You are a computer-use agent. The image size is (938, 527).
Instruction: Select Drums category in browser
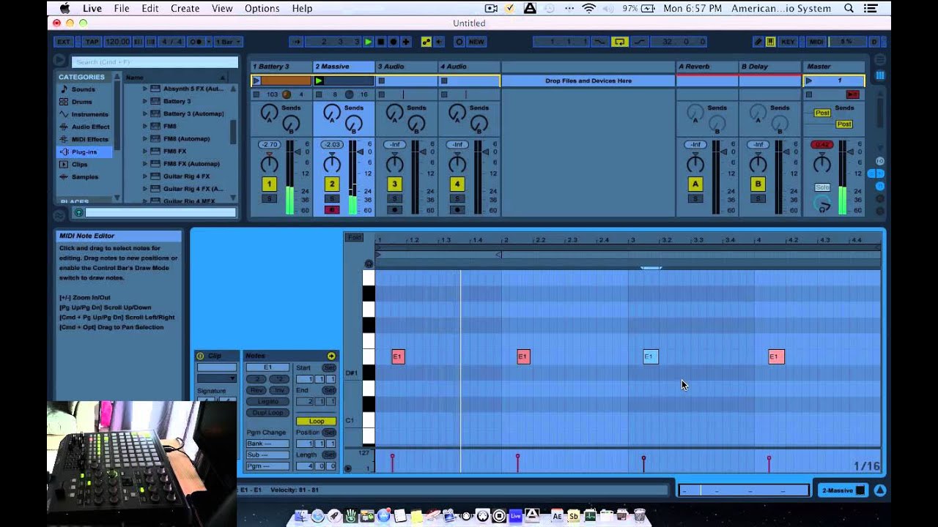pos(81,102)
